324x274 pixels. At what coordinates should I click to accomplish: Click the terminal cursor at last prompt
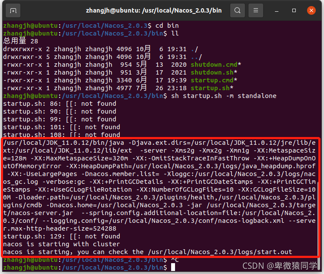[x=173, y=267]
